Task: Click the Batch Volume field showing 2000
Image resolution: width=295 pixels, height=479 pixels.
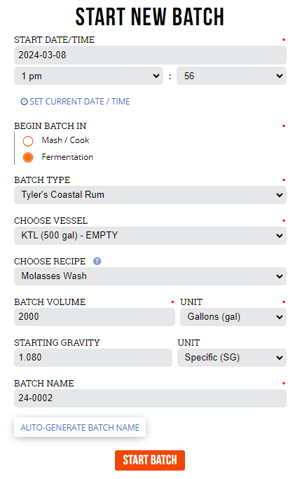Action: [95, 316]
